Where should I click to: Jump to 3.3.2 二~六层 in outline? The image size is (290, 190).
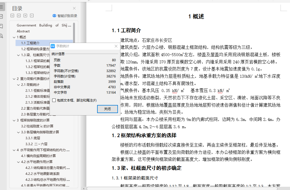pyautogui.click(x=37, y=144)
